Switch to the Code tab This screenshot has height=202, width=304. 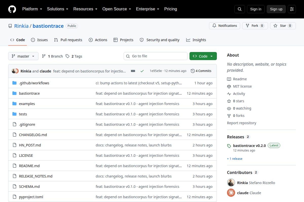pos(17,40)
